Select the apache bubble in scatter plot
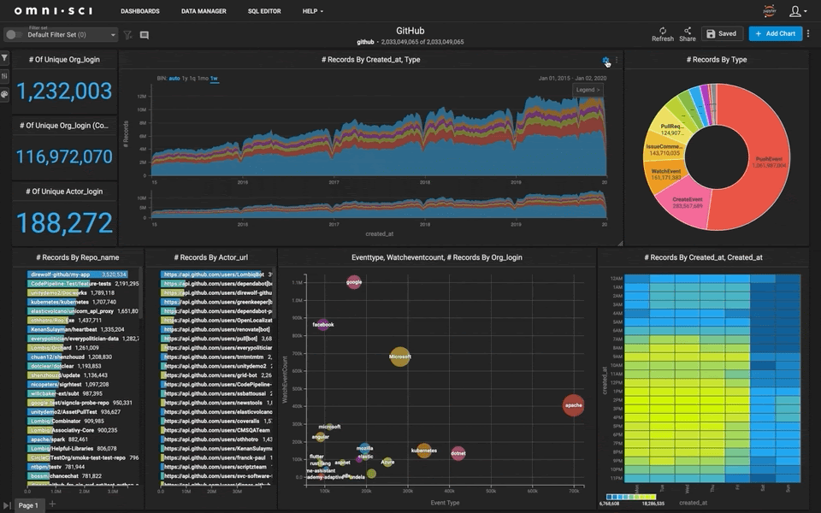821x513 pixels. (x=573, y=405)
